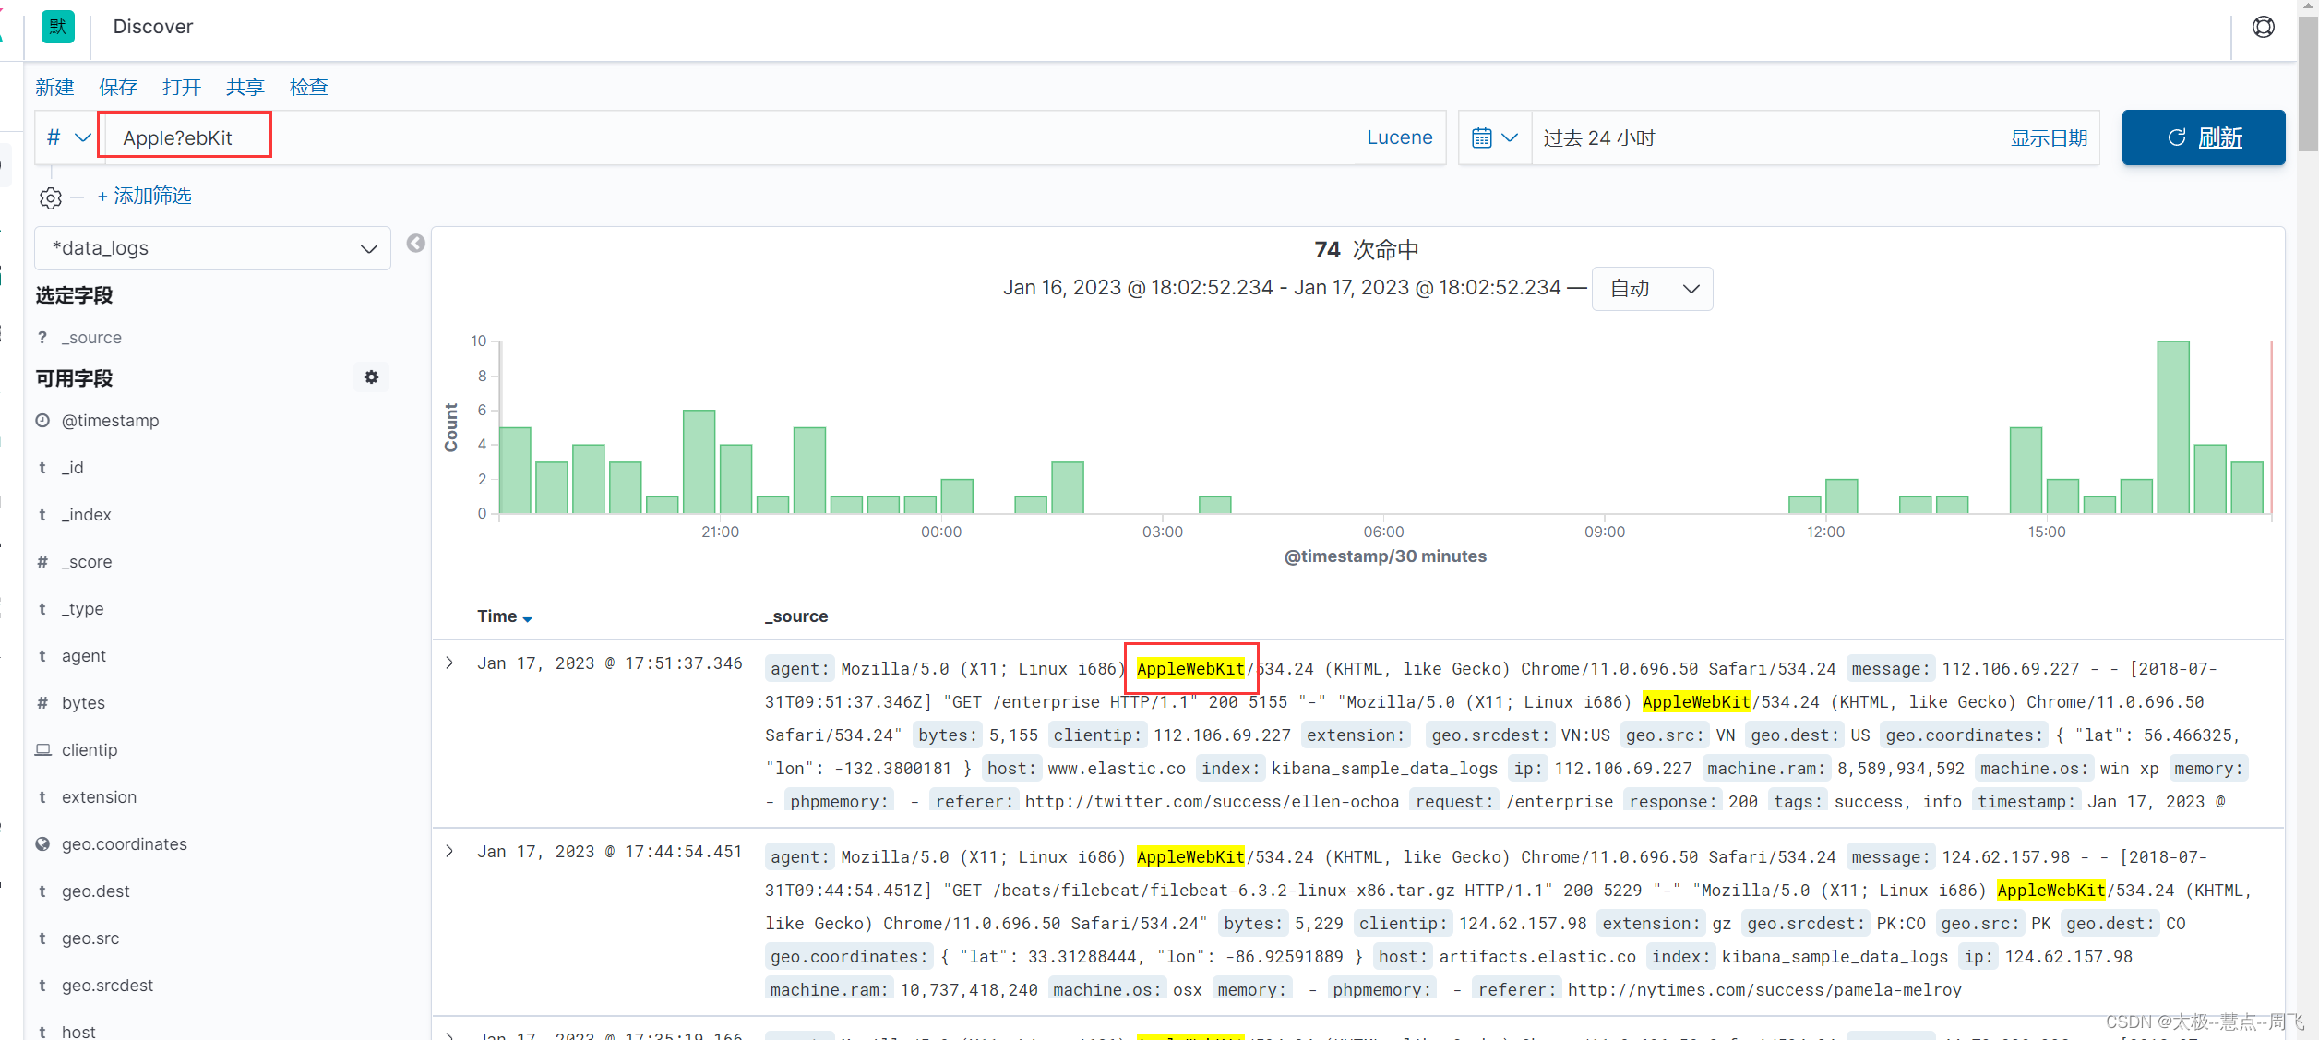Open the filter options gear icon
The image size is (2319, 1040).
click(51, 197)
